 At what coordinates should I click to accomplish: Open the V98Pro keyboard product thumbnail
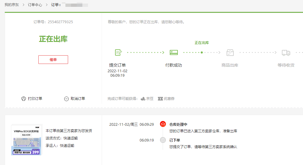pos(27,140)
